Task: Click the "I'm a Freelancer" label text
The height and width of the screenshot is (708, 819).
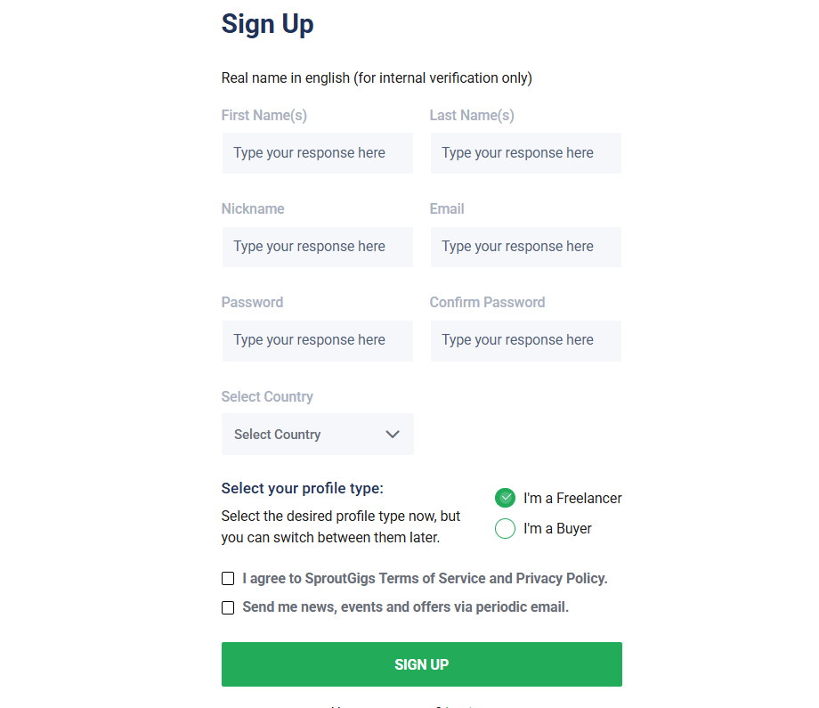Action: pyautogui.click(x=572, y=499)
